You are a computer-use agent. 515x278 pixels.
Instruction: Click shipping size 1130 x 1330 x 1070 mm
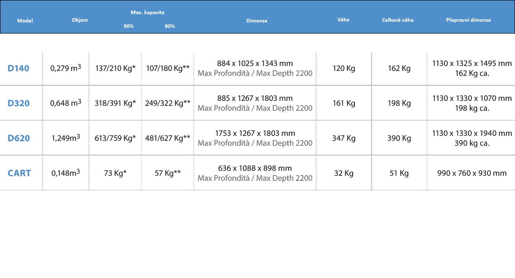[472, 98]
